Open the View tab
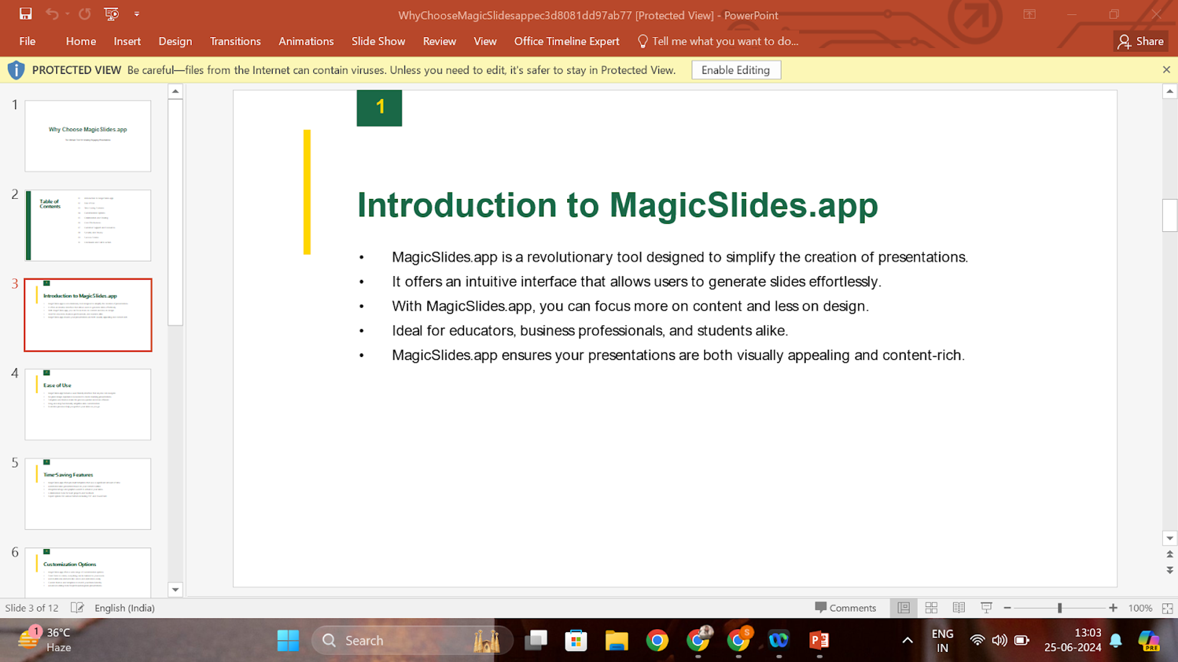Image resolution: width=1178 pixels, height=662 pixels. click(x=485, y=41)
